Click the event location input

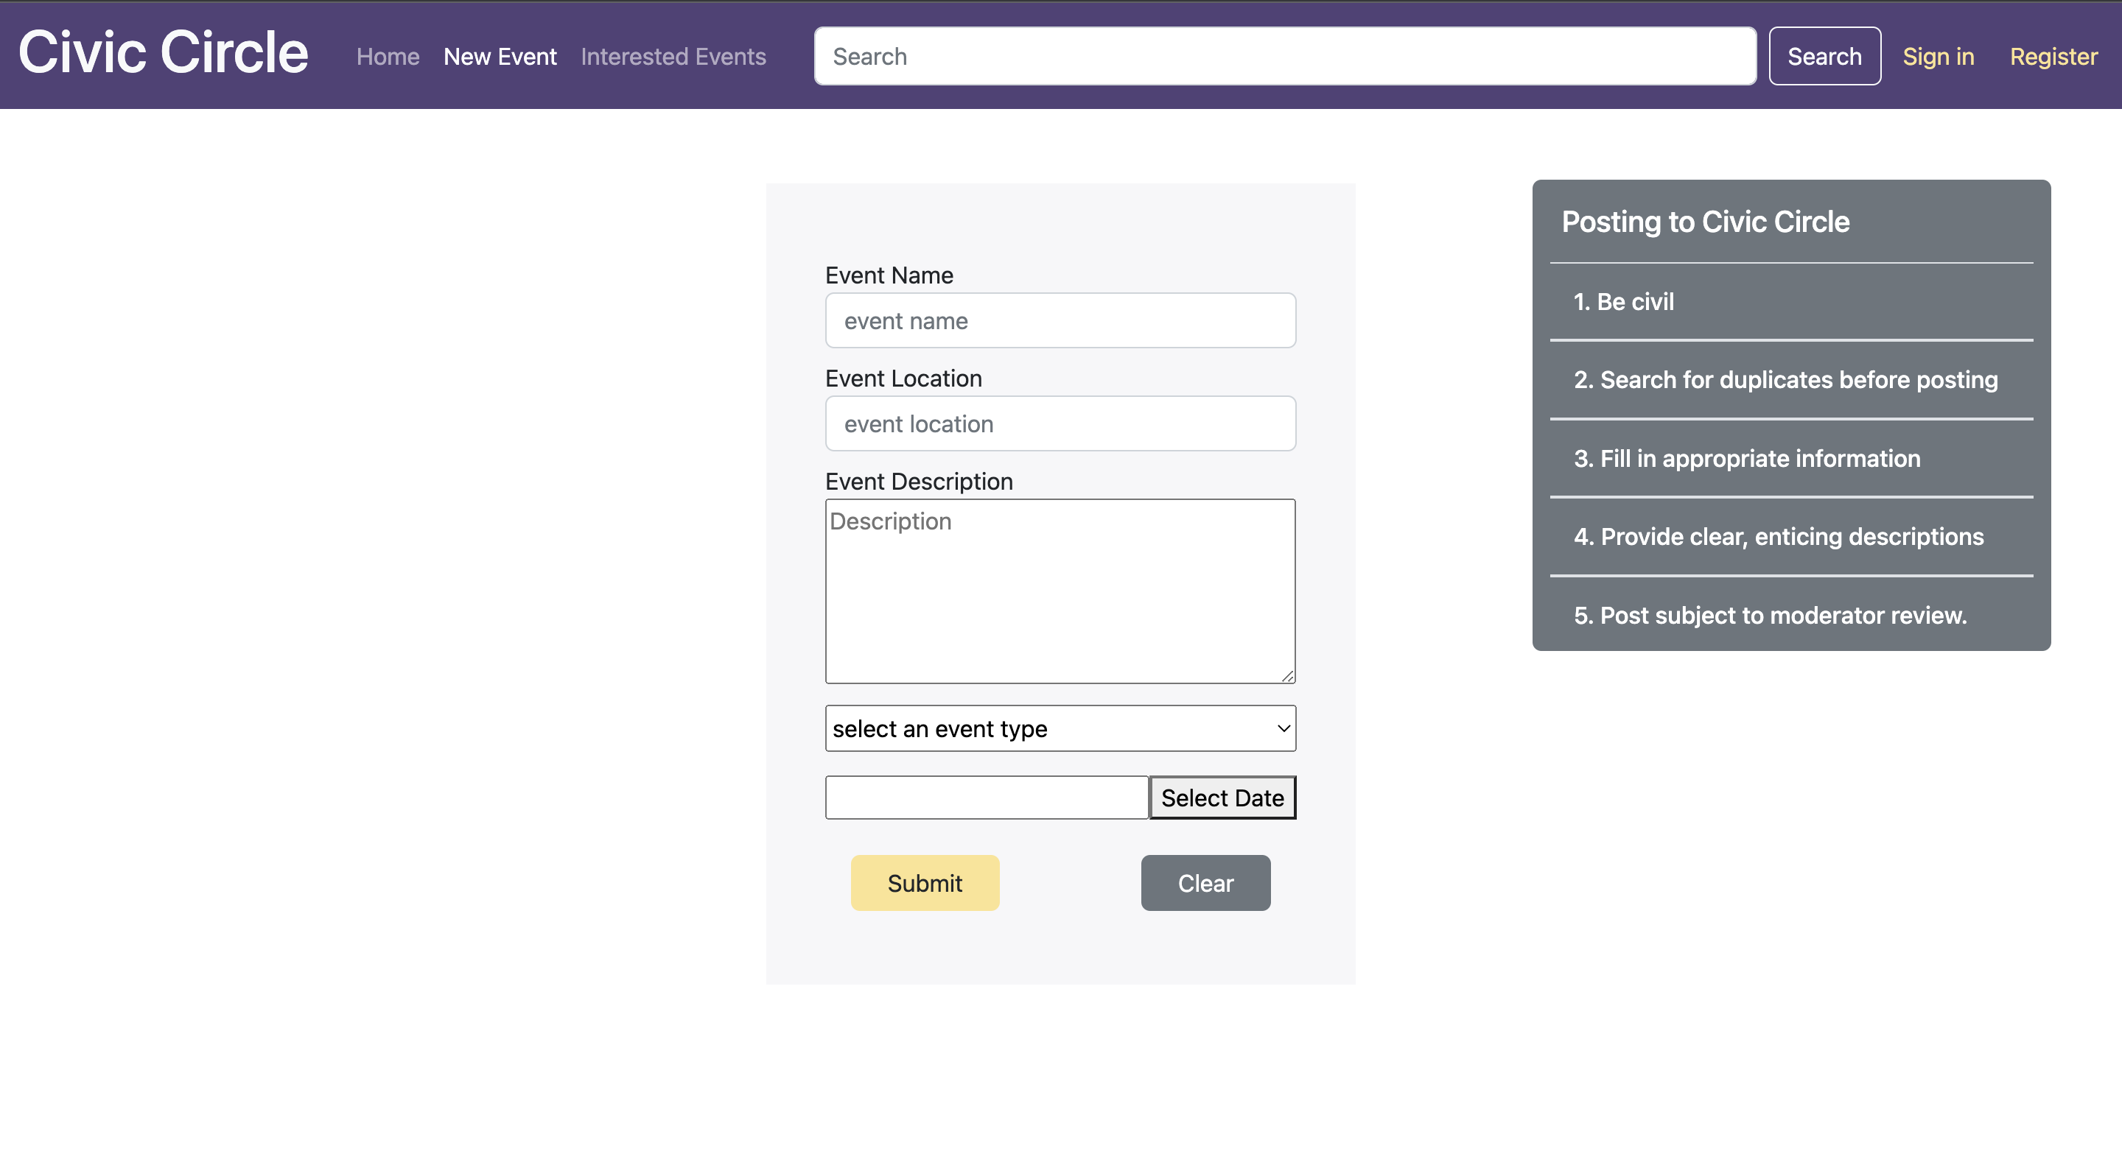point(1060,424)
